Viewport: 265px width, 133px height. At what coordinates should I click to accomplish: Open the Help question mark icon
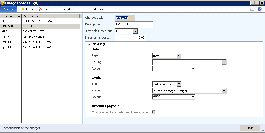pyautogui.click(x=259, y=9)
